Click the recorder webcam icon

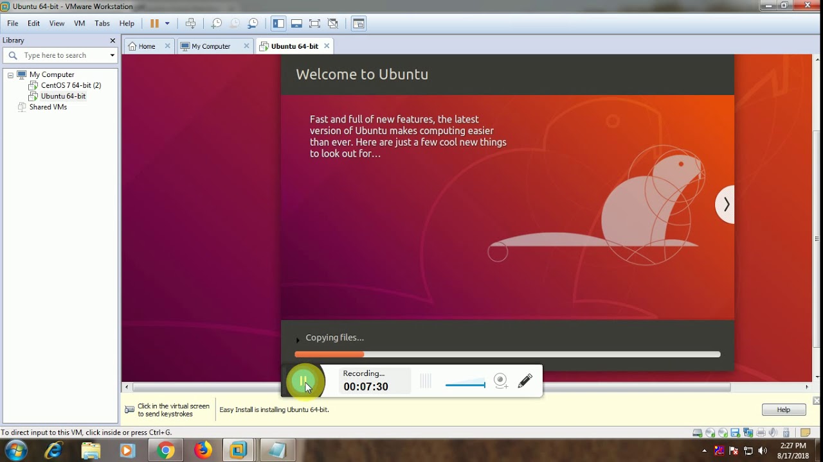(x=501, y=381)
